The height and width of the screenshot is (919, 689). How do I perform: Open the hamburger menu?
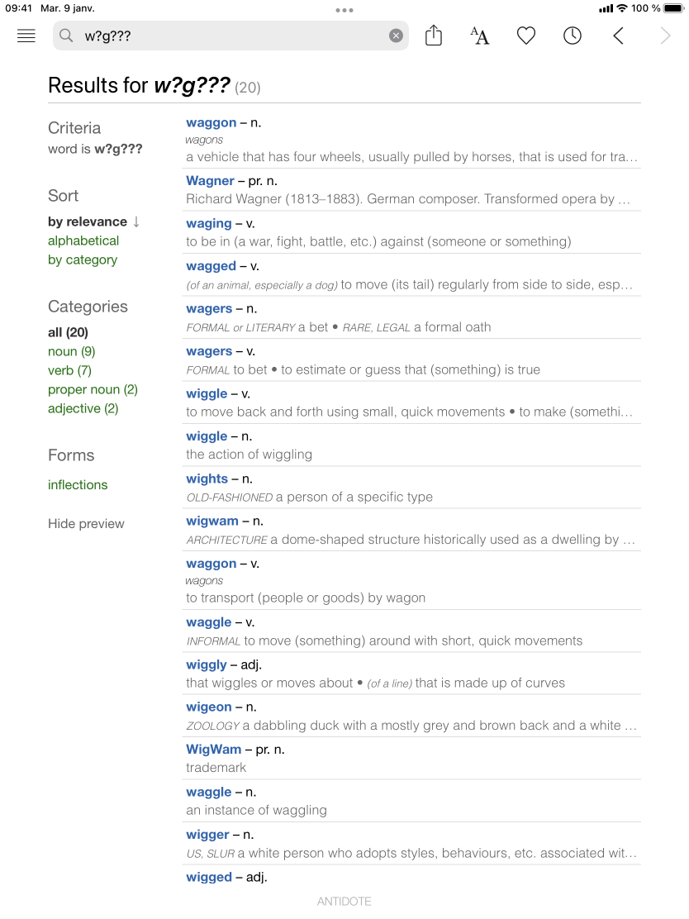coord(26,36)
